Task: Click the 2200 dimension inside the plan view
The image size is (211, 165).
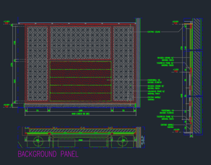Action: point(81,140)
